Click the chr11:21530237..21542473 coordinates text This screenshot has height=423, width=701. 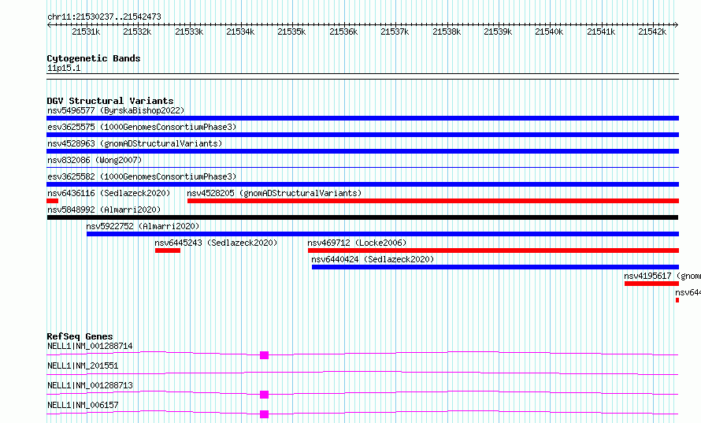[104, 17]
